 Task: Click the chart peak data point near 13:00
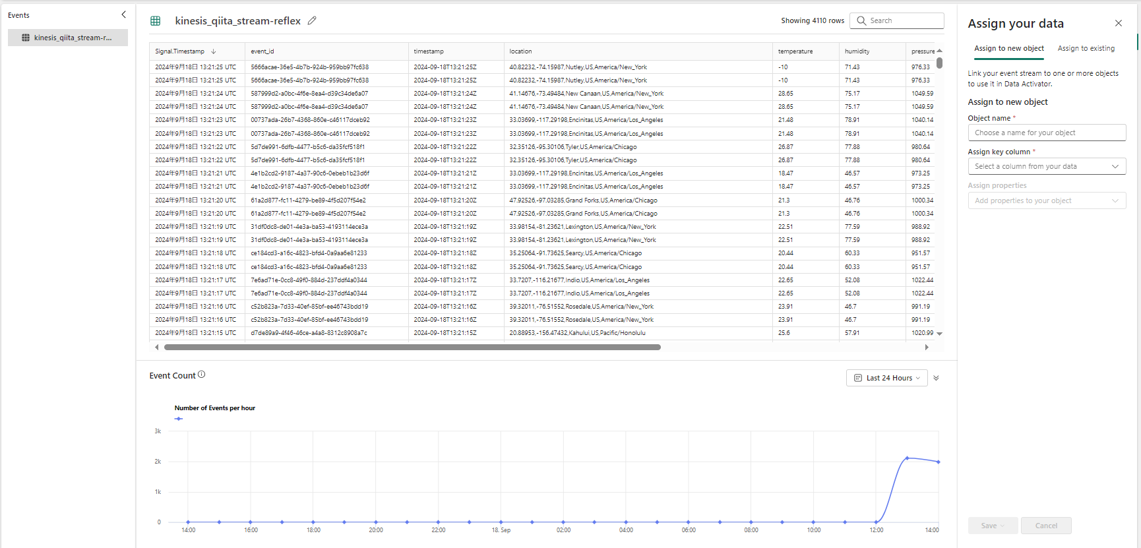(908, 458)
